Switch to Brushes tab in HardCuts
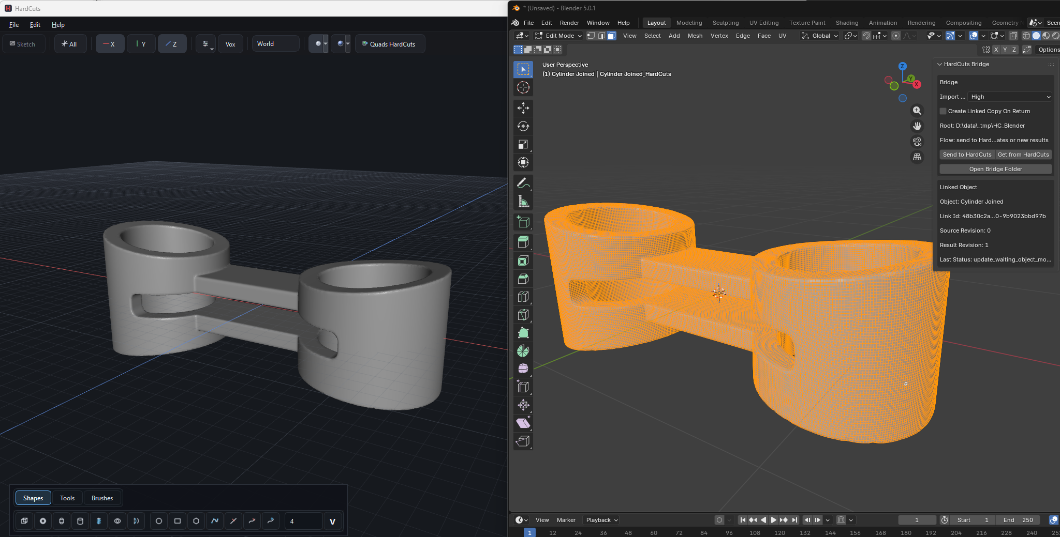The width and height of the screenshot is (1060, 537). point(102,498)
